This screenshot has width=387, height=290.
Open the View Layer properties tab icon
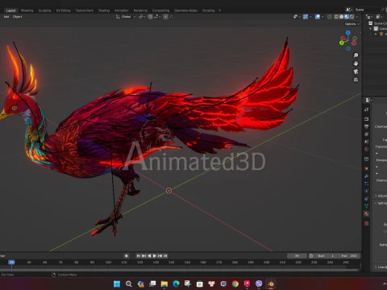click(367, 134)
